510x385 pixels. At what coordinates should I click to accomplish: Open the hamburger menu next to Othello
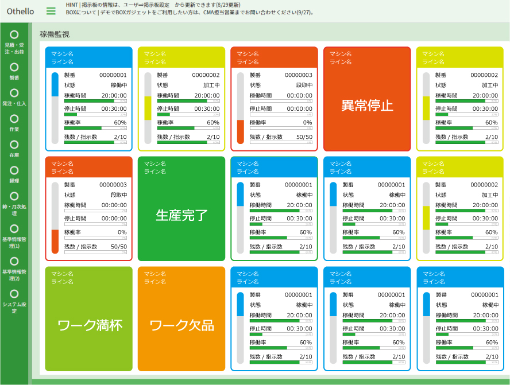pyautogui.click(x=51, y=11)
